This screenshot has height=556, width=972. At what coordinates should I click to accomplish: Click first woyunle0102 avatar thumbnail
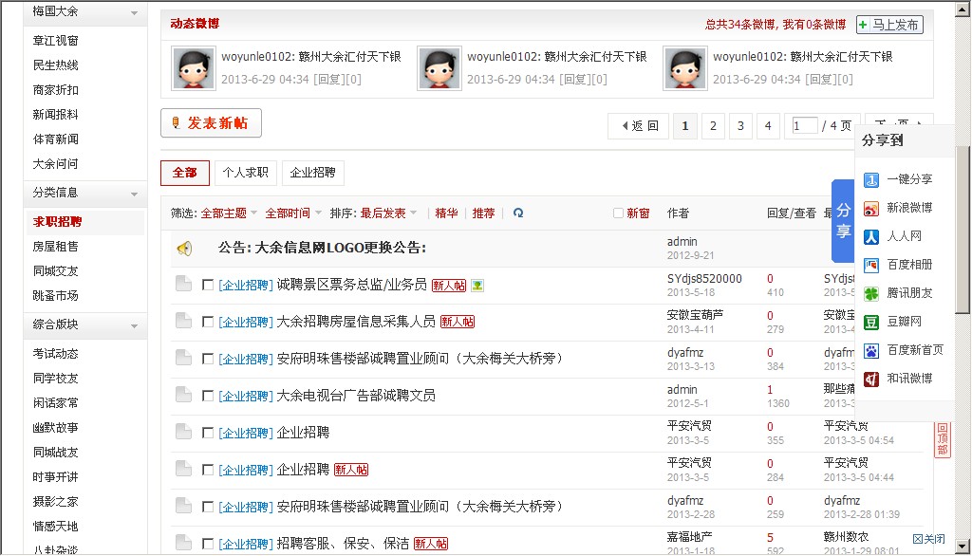click(x=194, y=68)
